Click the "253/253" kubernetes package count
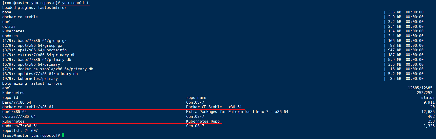The image size is (436, 139). click(x=424, y=93)
